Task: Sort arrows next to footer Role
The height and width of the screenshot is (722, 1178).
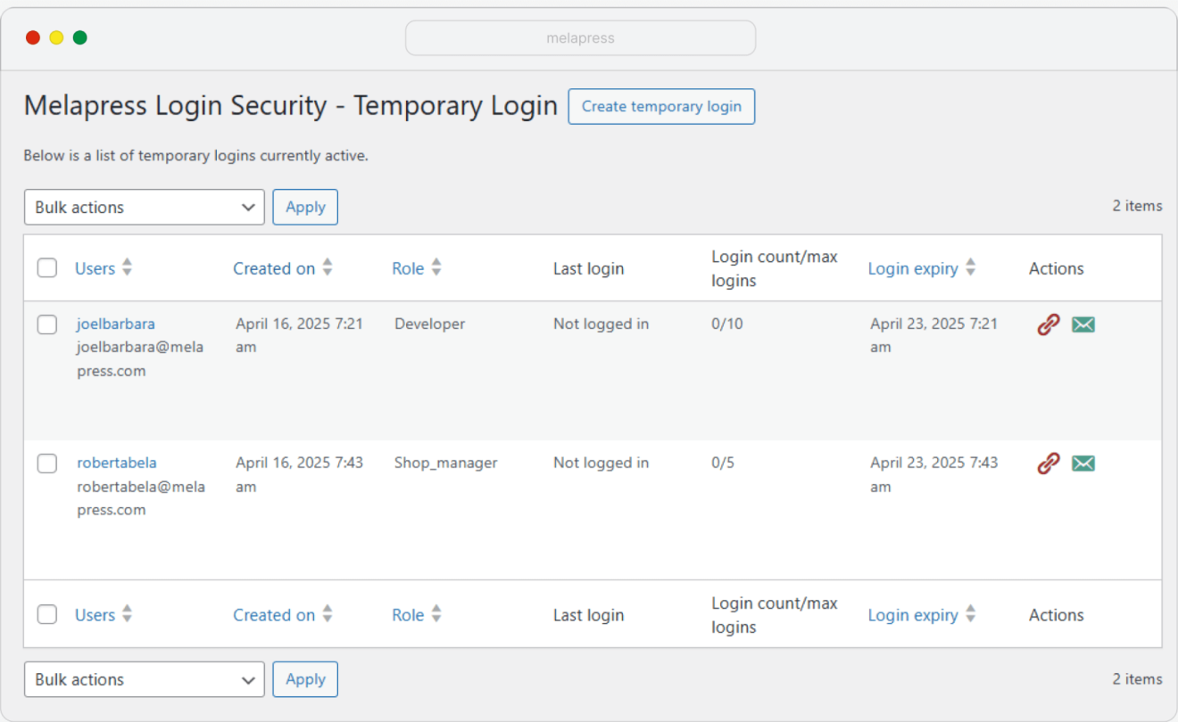Action: [436, 614]
